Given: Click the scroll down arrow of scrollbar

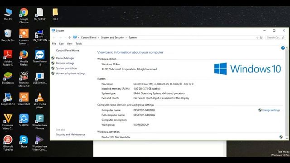Looking at the screenshot, I should (x=287, y=138).
